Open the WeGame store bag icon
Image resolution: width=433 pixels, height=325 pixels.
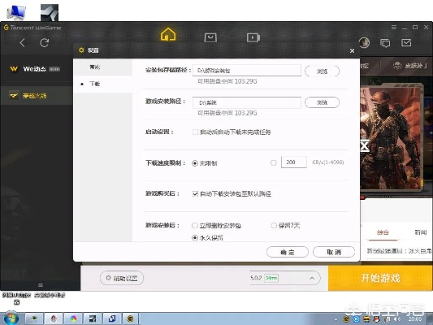210,37
